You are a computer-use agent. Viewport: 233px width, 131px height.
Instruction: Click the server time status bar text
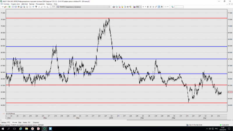[22, 125]
